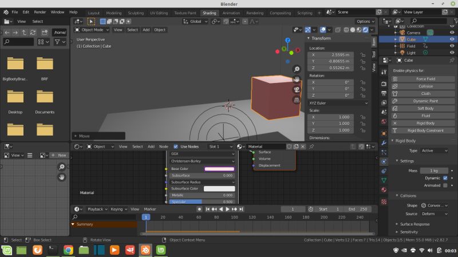Click the Blender icon in the taskbar
Viewport: 458px width, 257px height.
pos(145,250)
